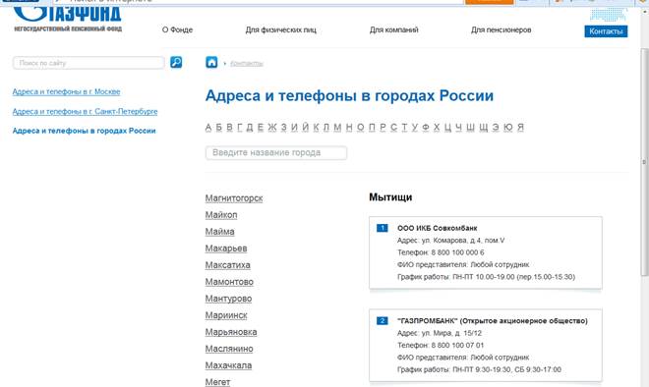Focus the 'Введите название города' field
The image size is (649, 387).
[276, 152]
